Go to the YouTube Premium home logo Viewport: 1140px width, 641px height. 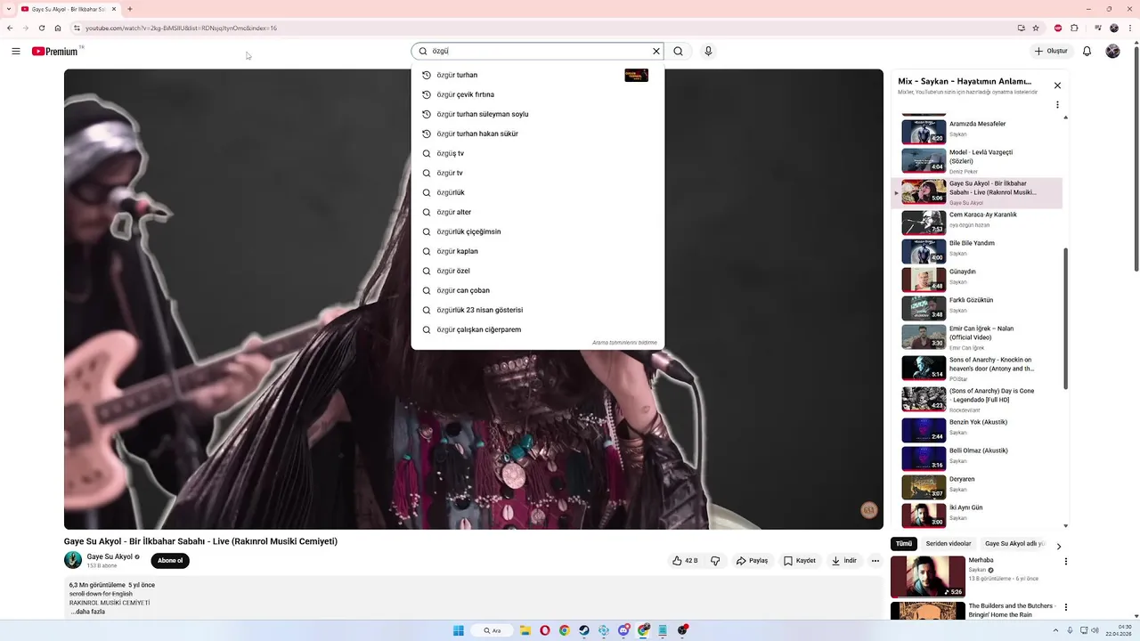point(55,52)
